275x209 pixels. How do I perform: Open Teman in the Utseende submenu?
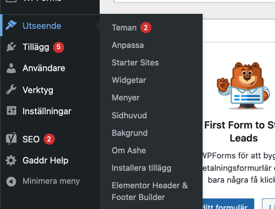tap(124, 28)
